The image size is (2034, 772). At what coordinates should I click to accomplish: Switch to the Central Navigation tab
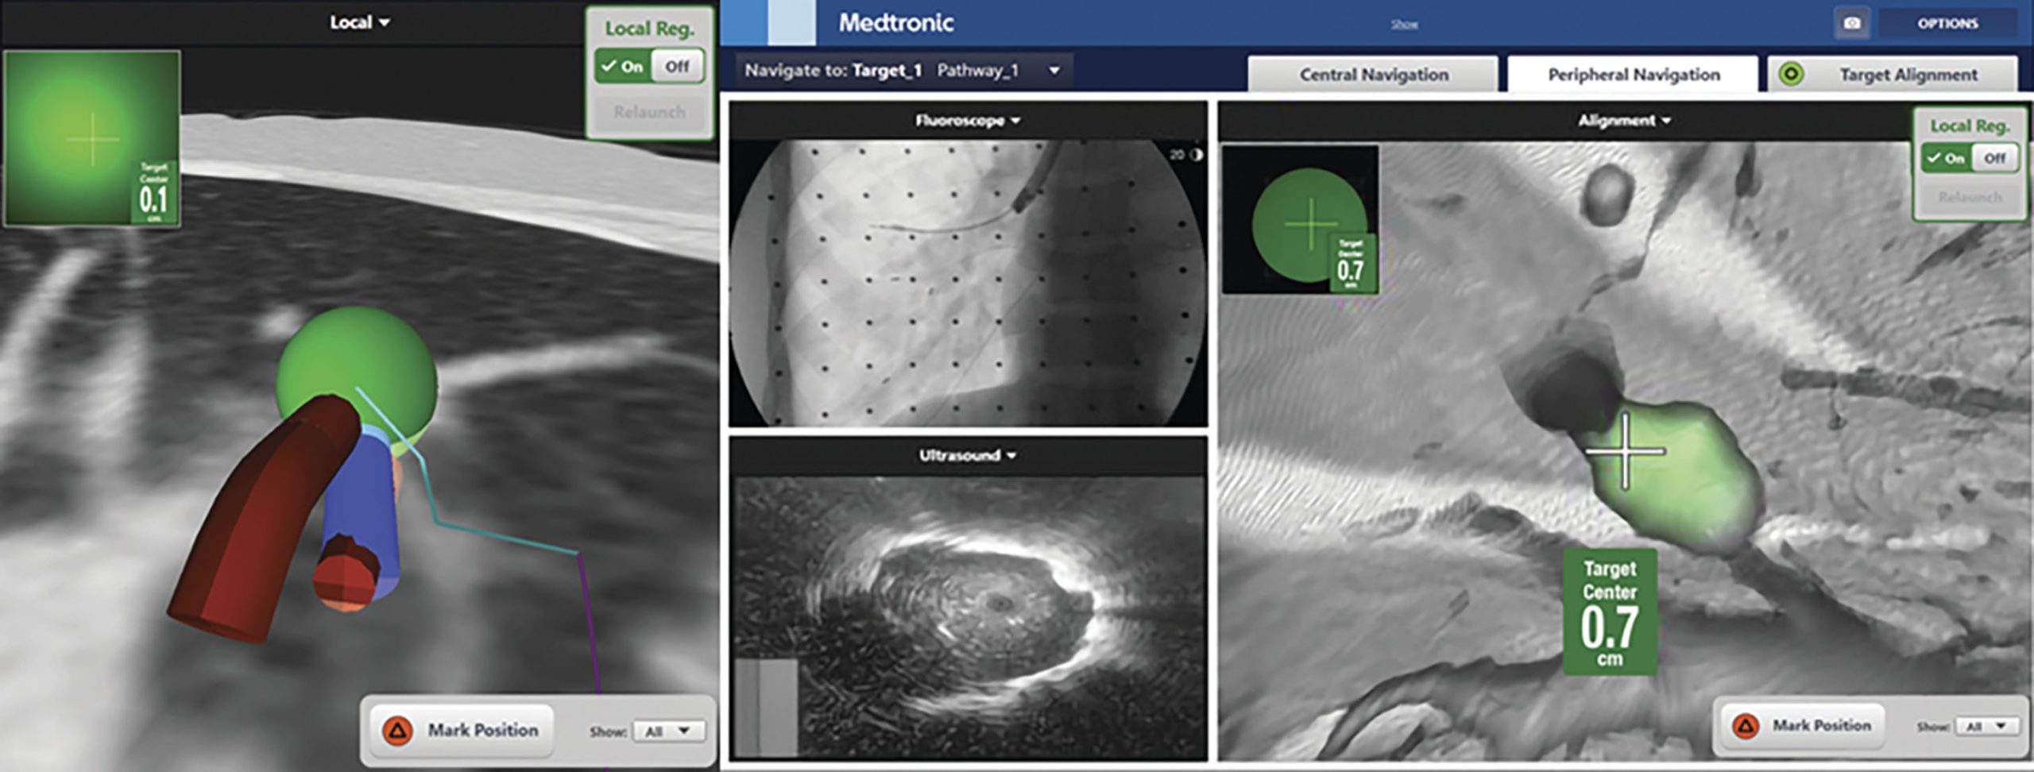(x=1373, y=75)
